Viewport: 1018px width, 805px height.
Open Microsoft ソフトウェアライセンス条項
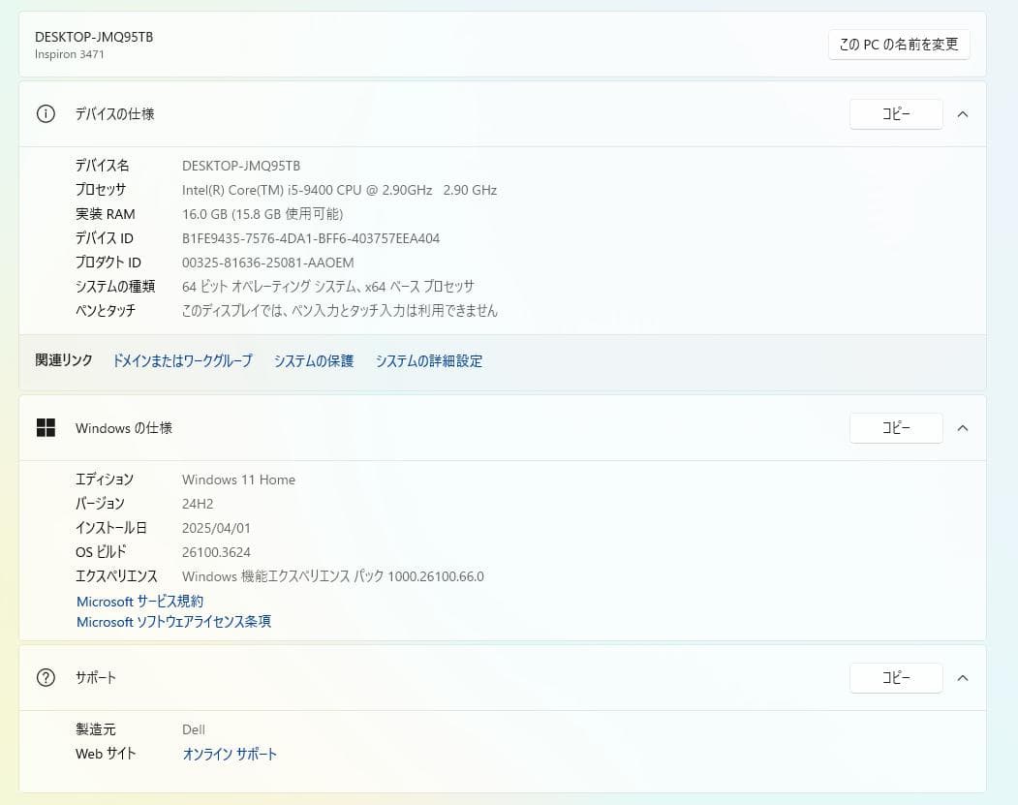click(x=173, y=621)
